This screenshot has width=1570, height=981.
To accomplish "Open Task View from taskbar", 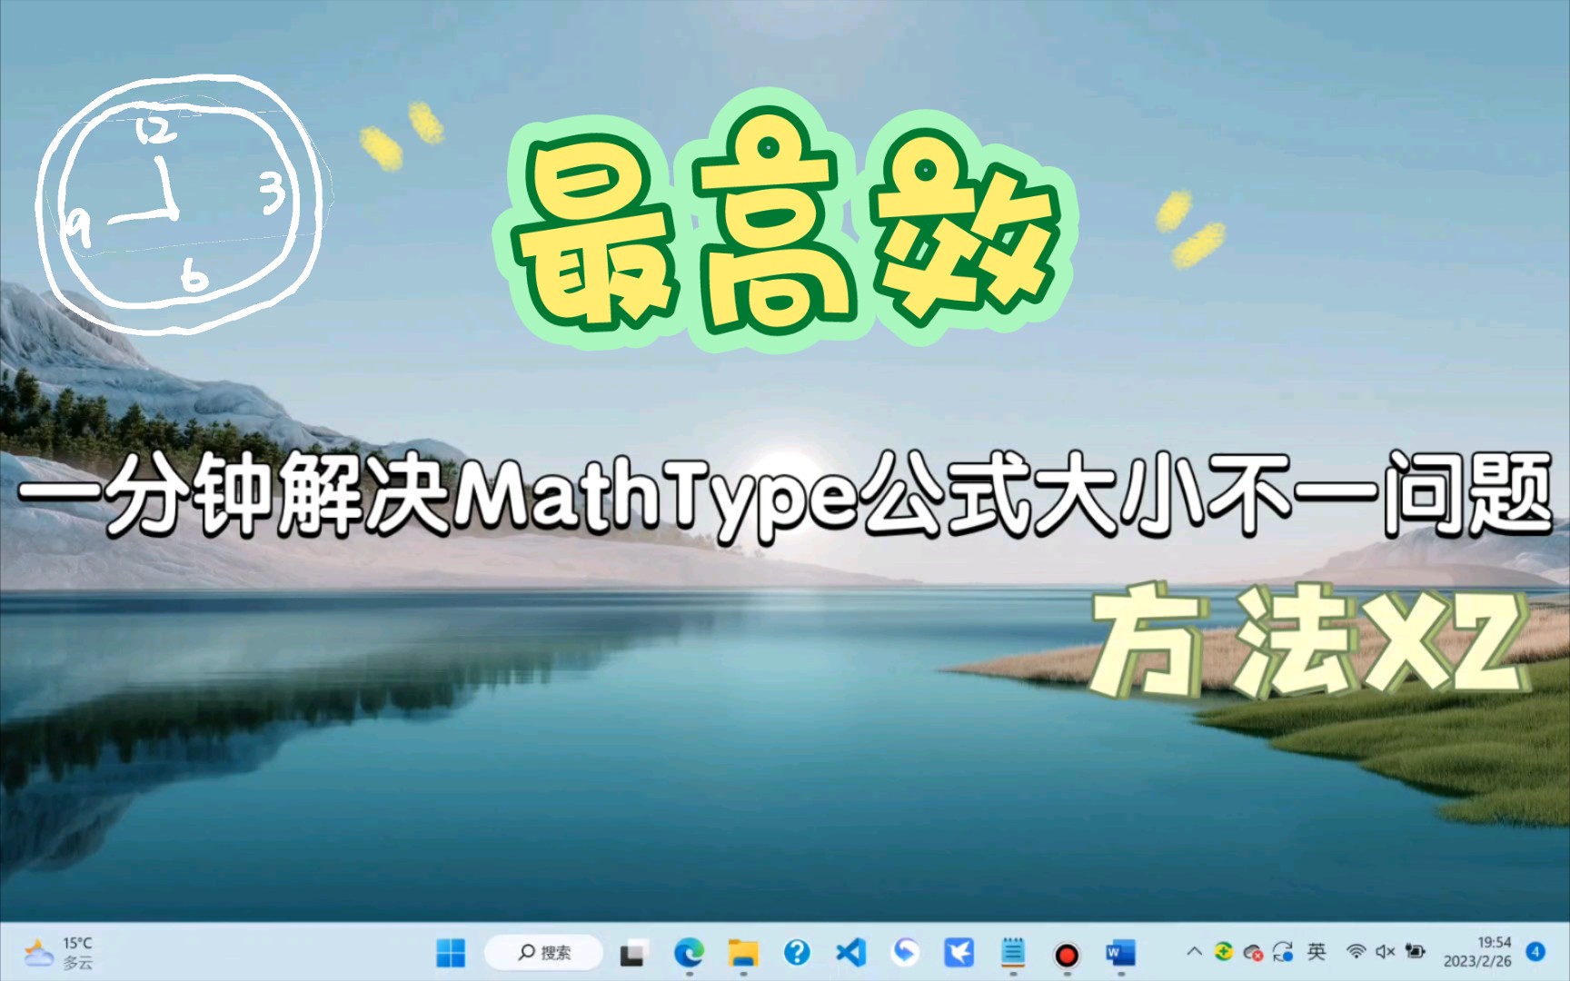I will [632, 953].
